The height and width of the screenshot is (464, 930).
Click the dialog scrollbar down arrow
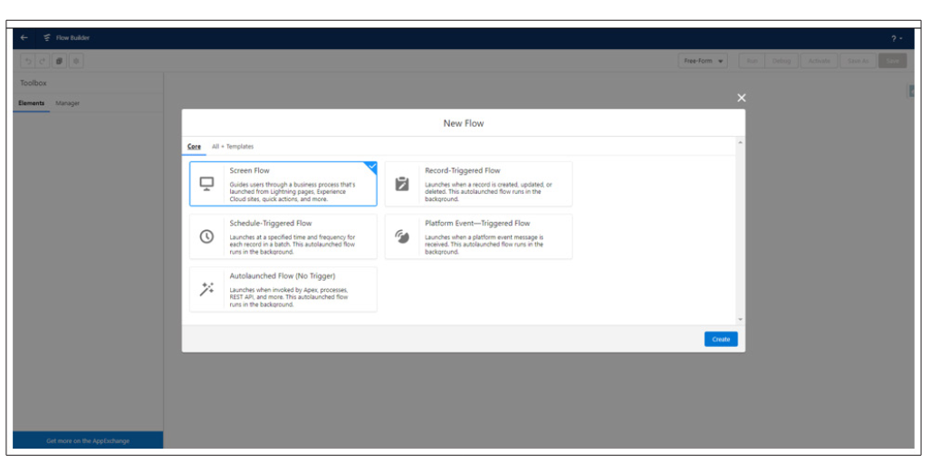[x=740, y=319]
